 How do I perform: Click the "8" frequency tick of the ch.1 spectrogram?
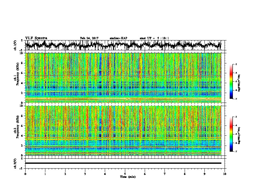[22, 63]
